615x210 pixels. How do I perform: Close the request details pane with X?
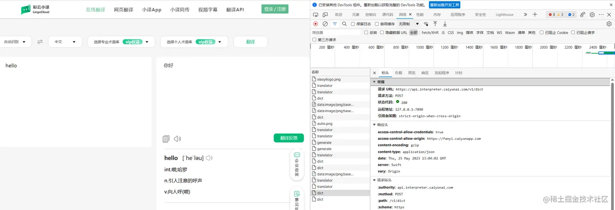[375, 73]
